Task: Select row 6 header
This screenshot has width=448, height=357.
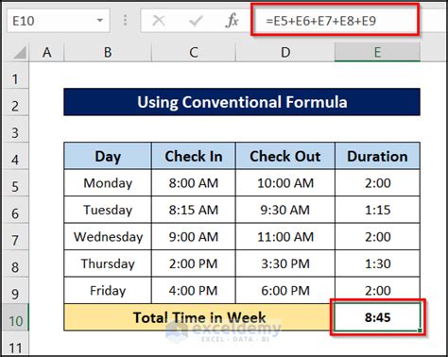Action: (15, 210)
